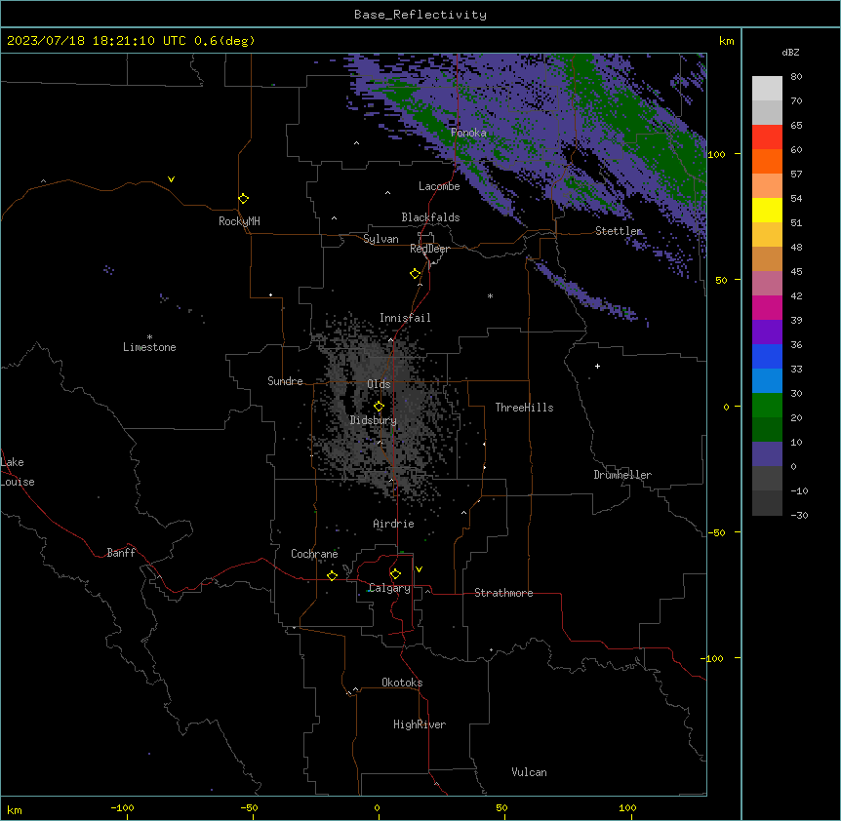Click the Calgary city label
This screenshot has width=841, height=821.
click(x=390, y=588)
